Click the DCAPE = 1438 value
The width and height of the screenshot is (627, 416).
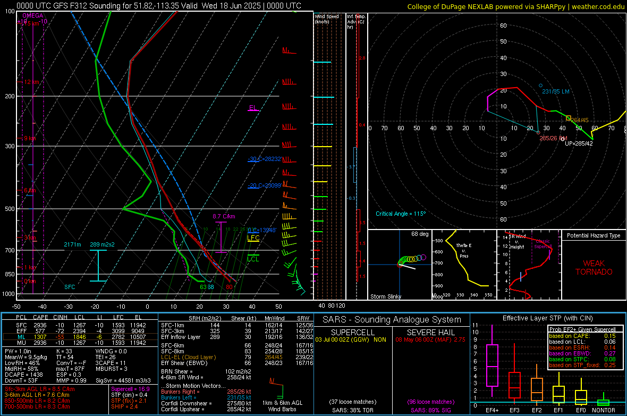(23, 375)
